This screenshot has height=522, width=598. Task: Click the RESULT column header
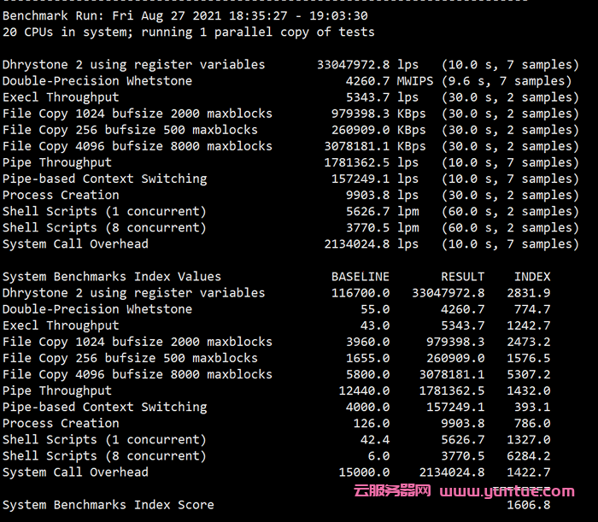click(x=462, y=277)
